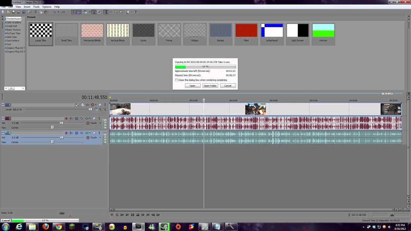Open the Options menu
411x231 pixels.
click(x=47, y=7)
